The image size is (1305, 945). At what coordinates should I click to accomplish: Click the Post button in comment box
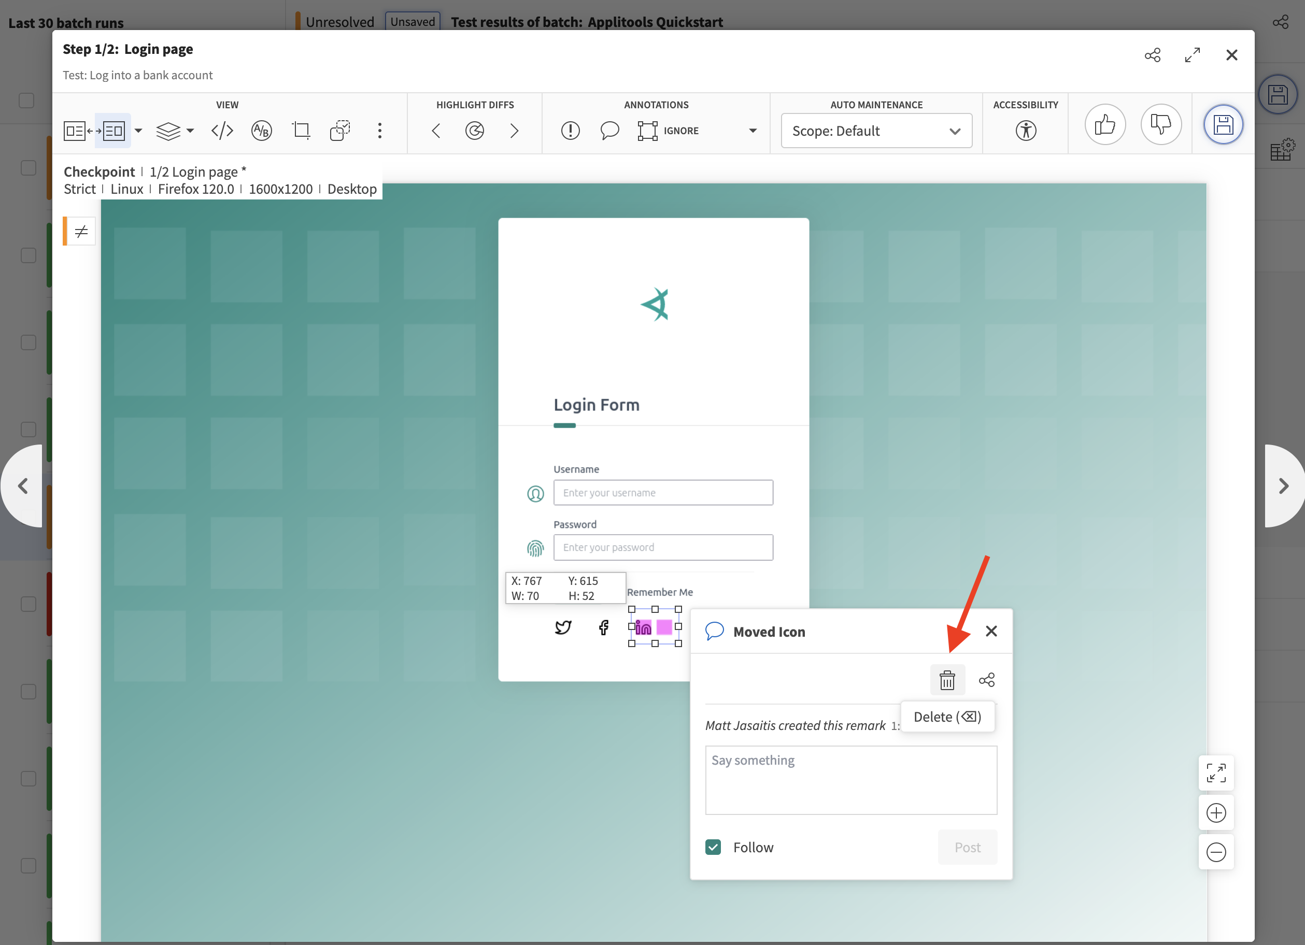(968, 846)
